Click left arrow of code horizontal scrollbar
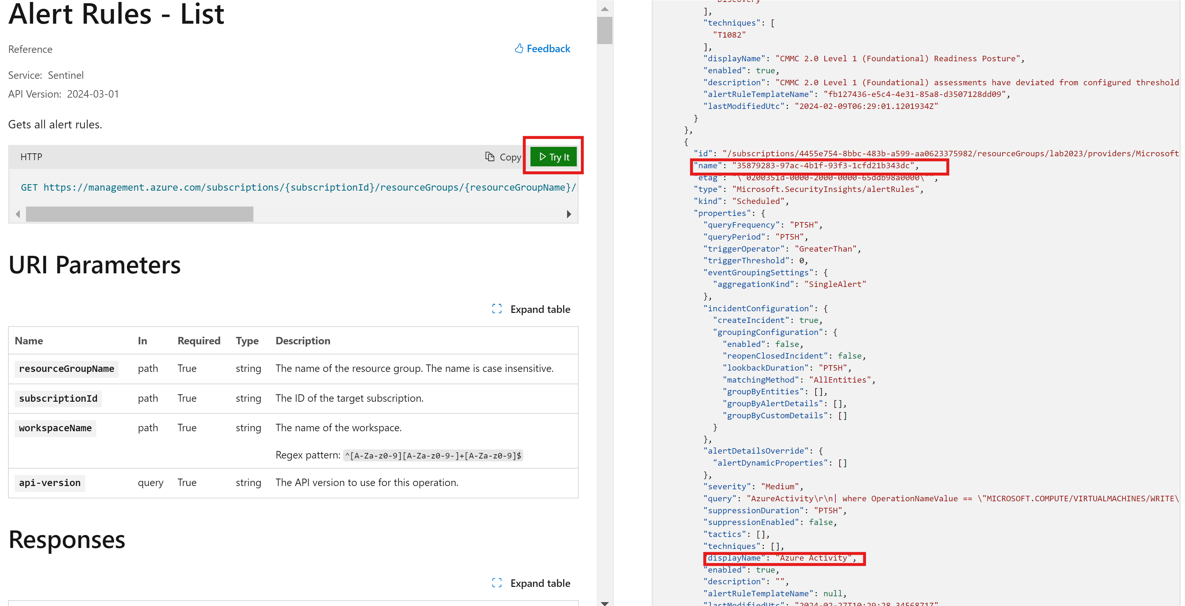The image size is (1185, 606). [x=18, y=214]
